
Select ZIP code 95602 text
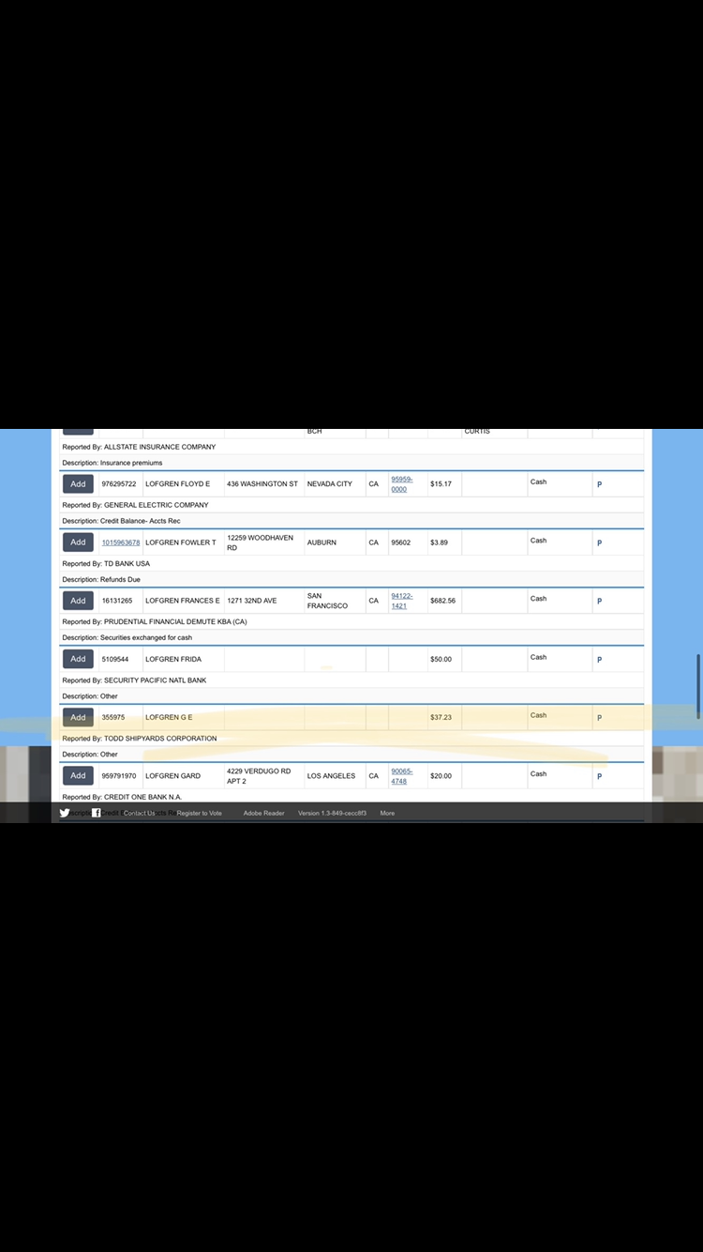click(401, 542)
